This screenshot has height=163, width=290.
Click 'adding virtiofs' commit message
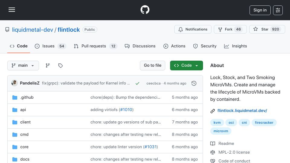(104, 110)
